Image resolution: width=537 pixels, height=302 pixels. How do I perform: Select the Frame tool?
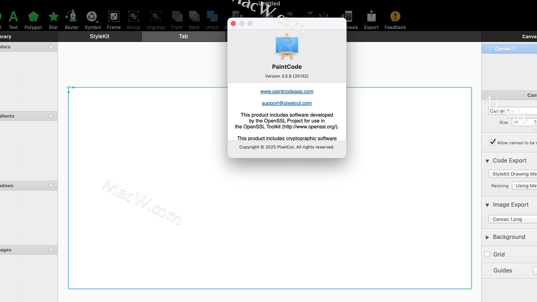pos(114,20)
